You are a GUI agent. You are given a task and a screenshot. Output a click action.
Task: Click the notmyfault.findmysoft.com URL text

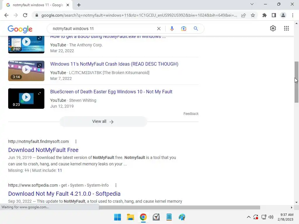(38, 141)
